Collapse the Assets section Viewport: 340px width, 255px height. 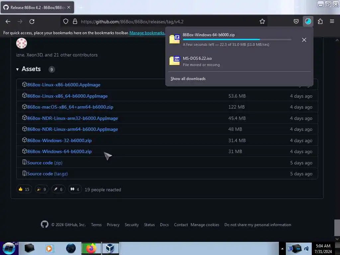pyautogui.click(x=29, y=69)
